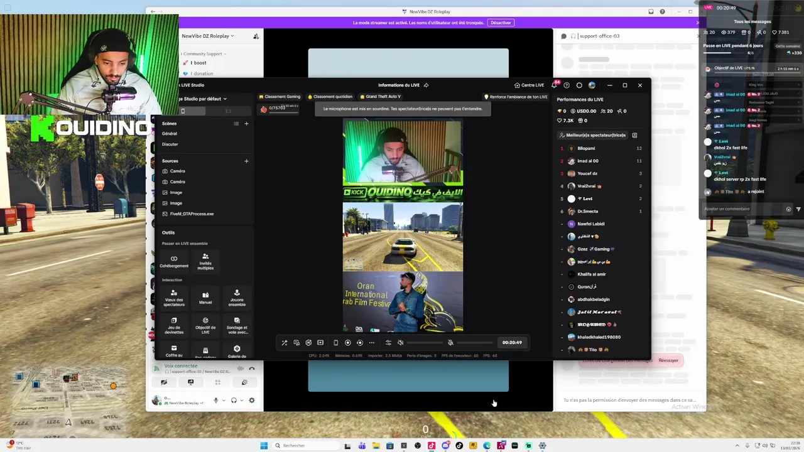Share LIVE info using arrow icon
804x452 pixels.
(426, 85)
